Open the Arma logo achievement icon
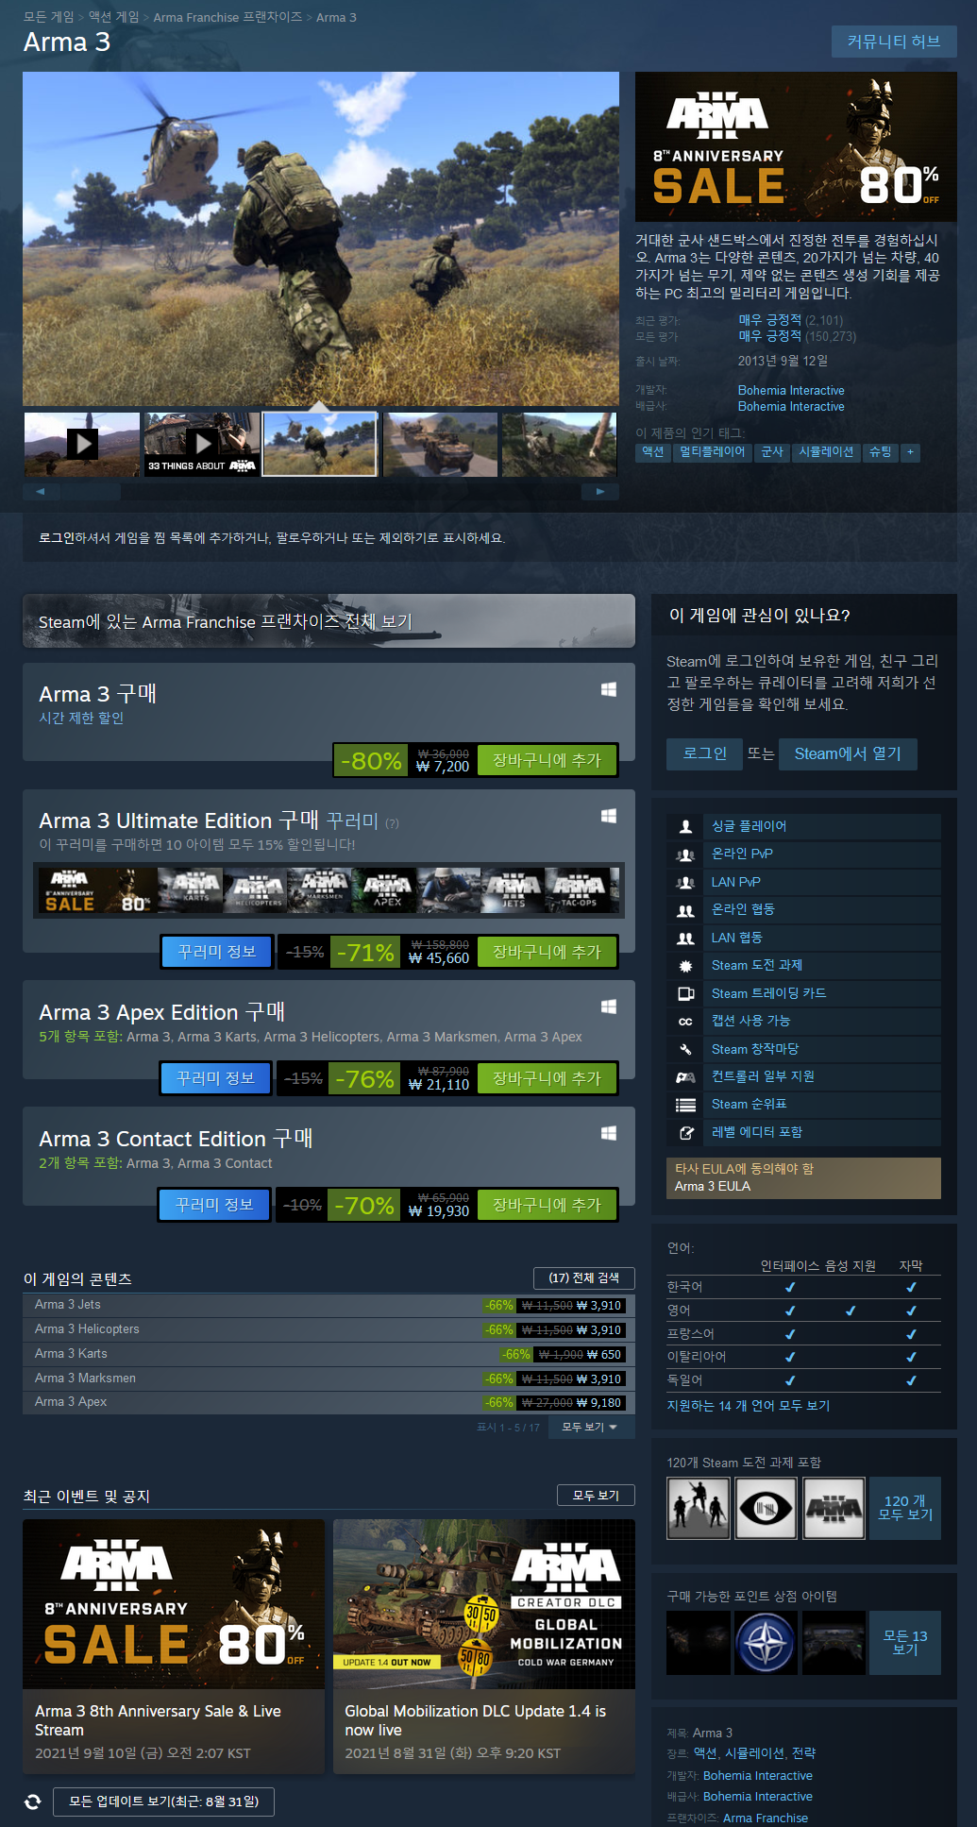 coord(834,1509)
